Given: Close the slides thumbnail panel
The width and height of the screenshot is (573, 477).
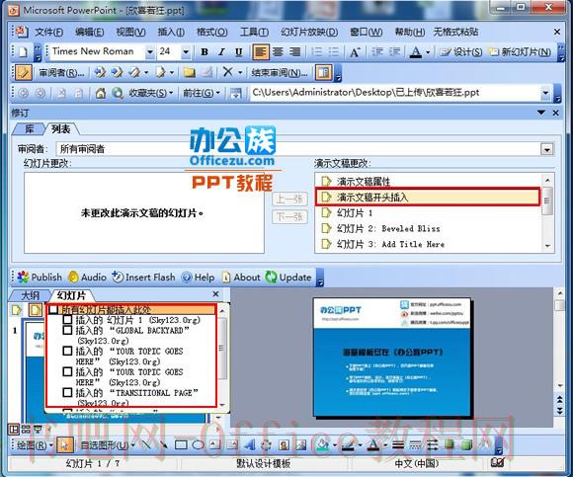Looking at the screenshot, I should pos(216,294).
